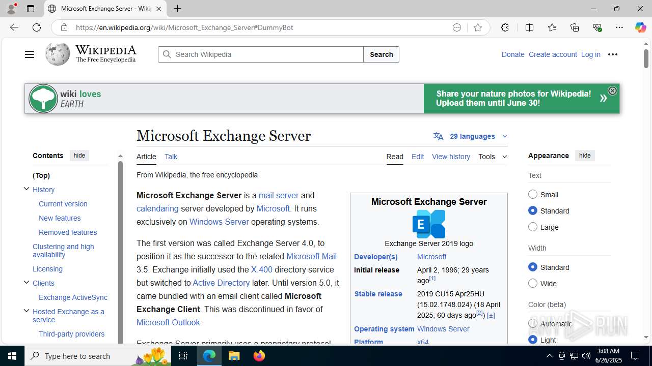Image resolution: width=652 pixels, height=366 pixels.
Task: Collapse the History contents section
Action: click(x=26, y=189)
